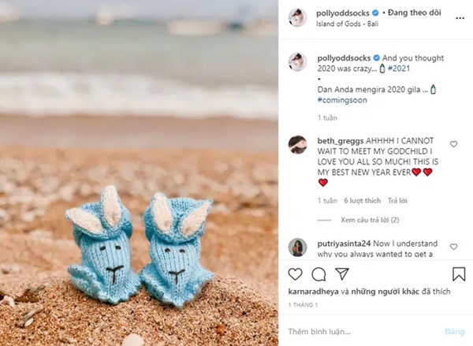This screenshot has width=473, height=346.
Task: Like the post with the heart icon
Action: pyautogui.click(x=295, y=274)
